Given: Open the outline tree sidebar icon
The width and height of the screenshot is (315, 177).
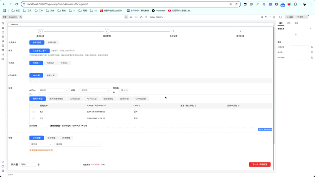Looking at the screenshot, I should click(x=3, y=28).
